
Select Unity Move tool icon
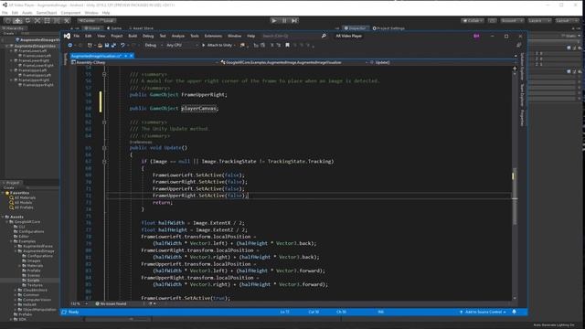tap(18, 21)
